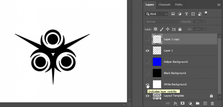
Task: Select Layer 1 copy thumbnail
Action: [157, 39]
